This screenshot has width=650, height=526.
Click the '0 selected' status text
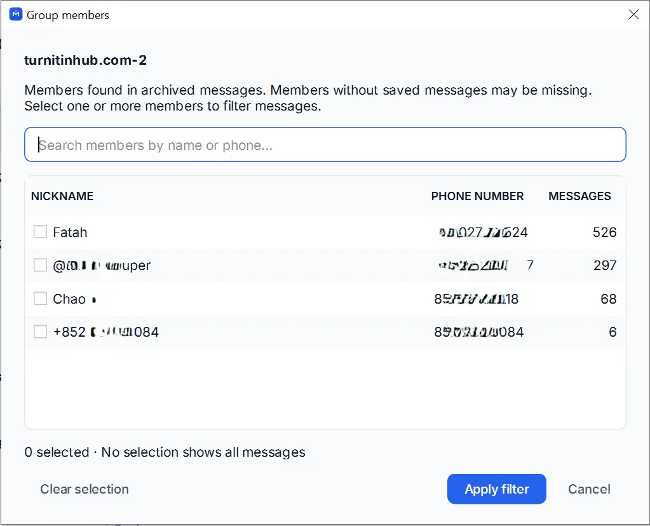coord(57,452)
